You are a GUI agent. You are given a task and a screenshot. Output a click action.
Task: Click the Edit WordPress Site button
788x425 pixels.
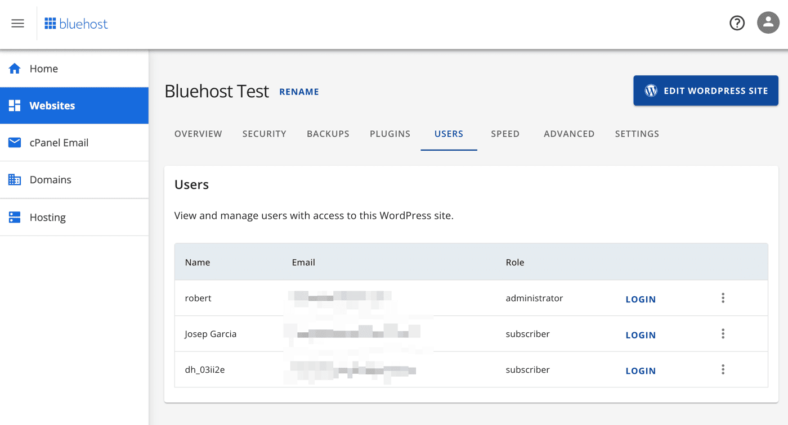(x=706, y=91)
